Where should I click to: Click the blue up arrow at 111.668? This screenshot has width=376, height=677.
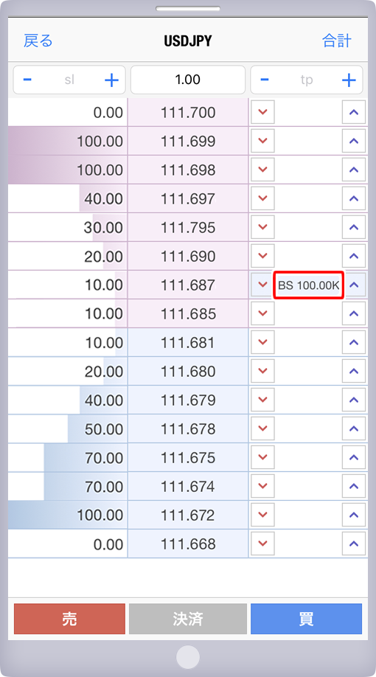tap(354, 544)
